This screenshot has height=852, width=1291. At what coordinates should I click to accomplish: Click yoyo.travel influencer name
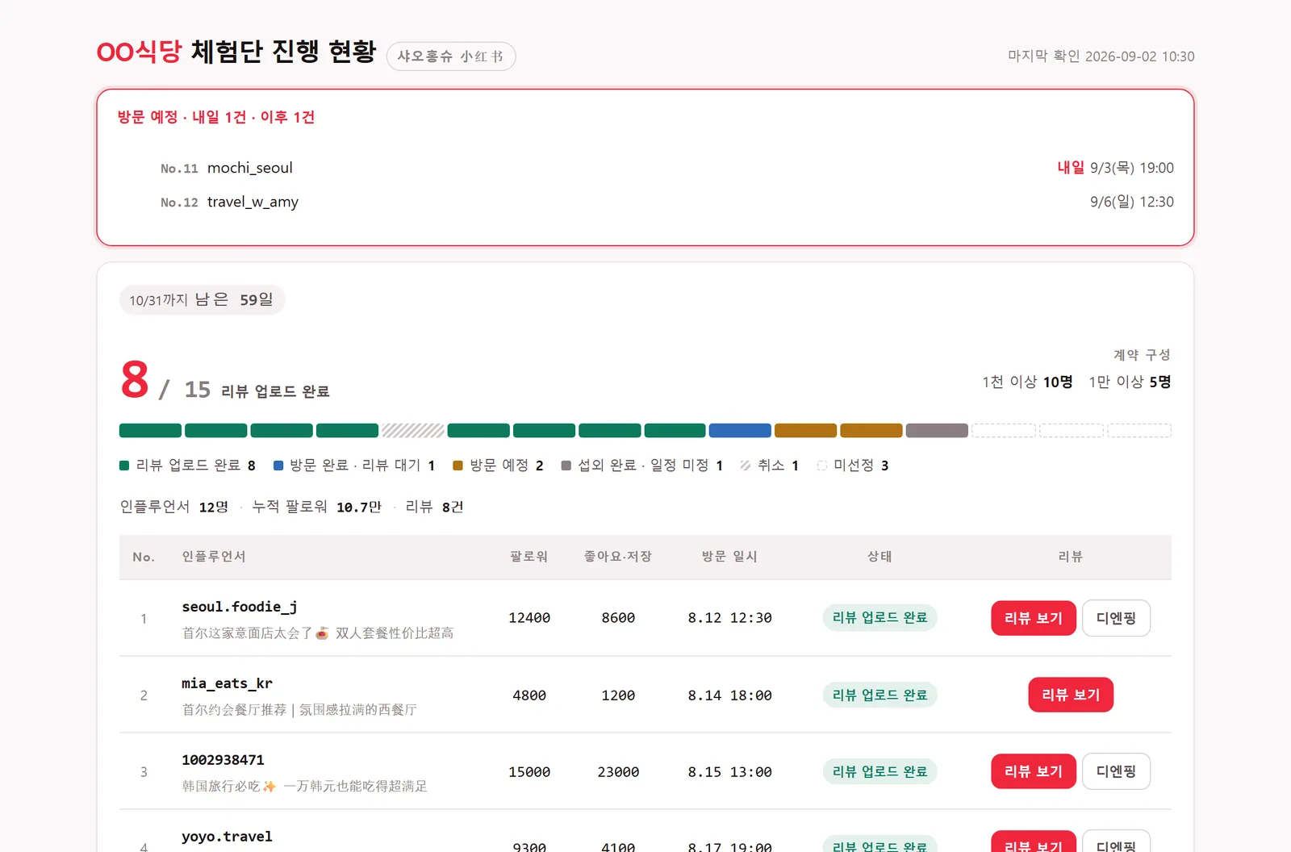[227, 837]
